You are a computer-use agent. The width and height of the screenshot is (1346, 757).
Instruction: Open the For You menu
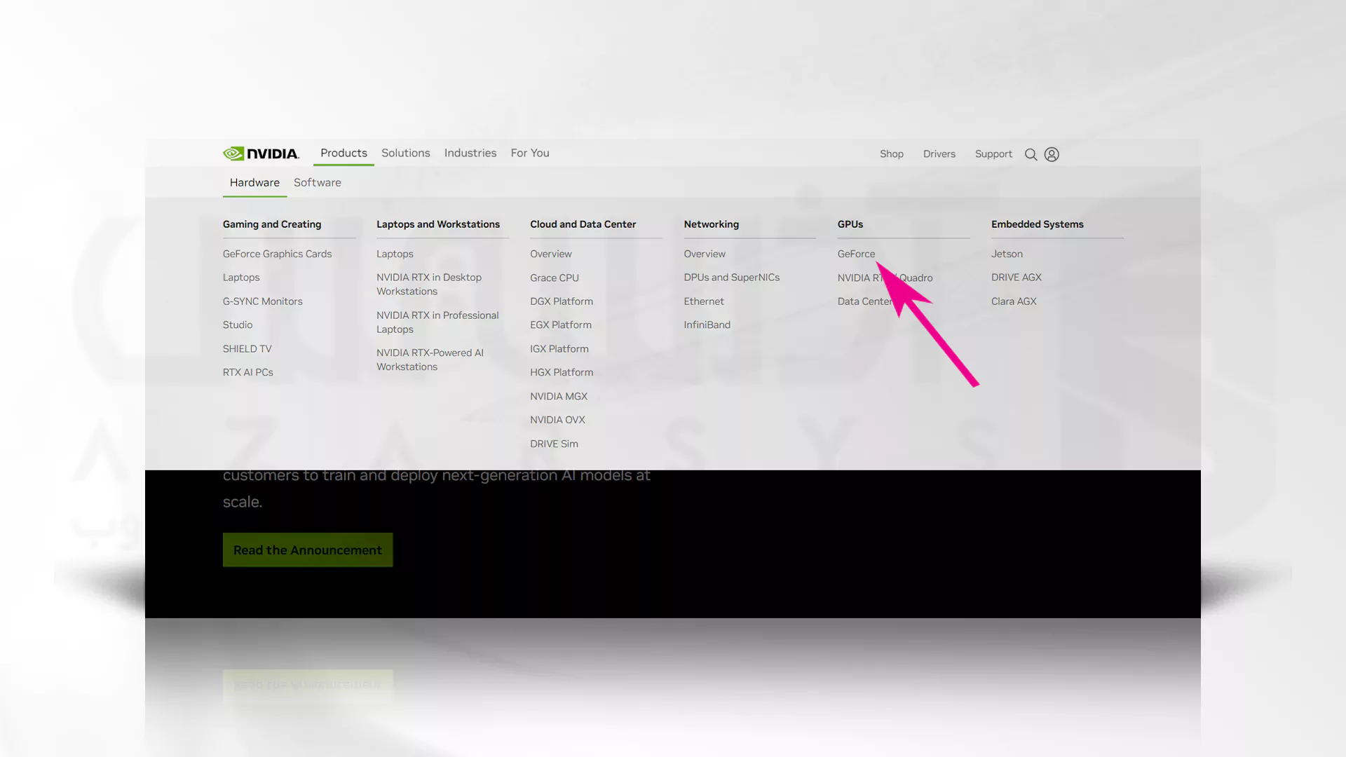pos(530,153)
